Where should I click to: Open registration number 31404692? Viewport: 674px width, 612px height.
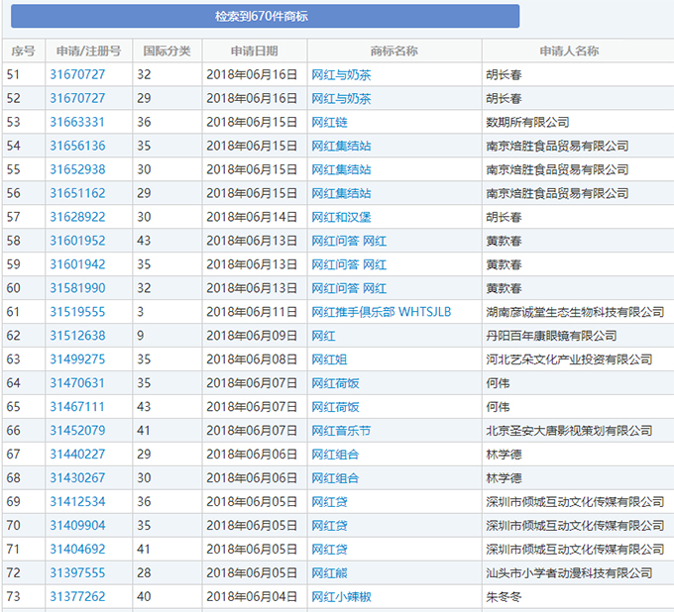(77, 549)
